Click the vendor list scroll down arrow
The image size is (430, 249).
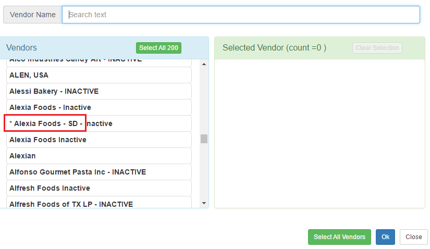coord(204,203)
